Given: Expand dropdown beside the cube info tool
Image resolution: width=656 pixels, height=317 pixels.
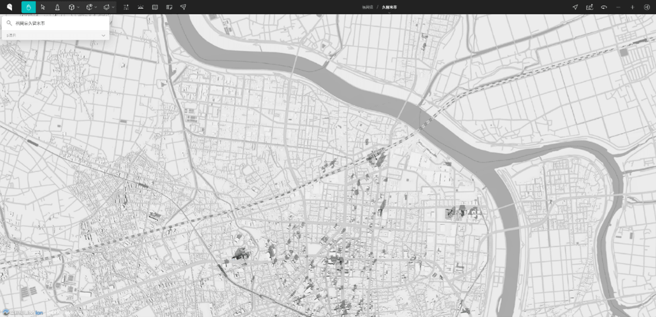Looking at the screenshot, I should pos(96,7).
